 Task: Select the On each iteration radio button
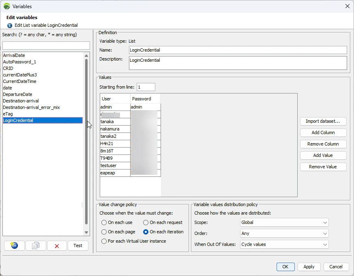point(146,232)
